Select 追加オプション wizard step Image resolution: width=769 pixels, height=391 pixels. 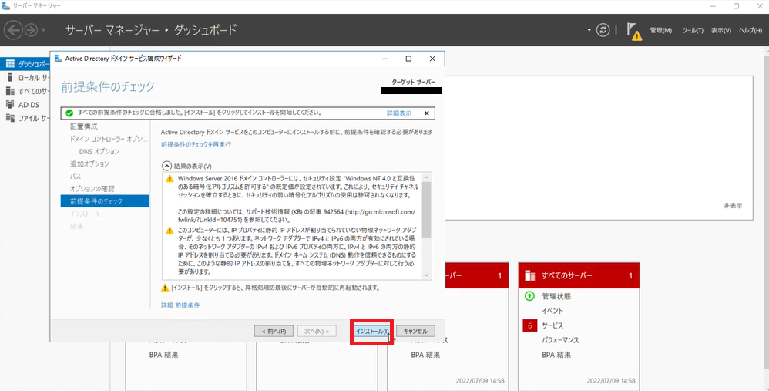pos(89,163)
